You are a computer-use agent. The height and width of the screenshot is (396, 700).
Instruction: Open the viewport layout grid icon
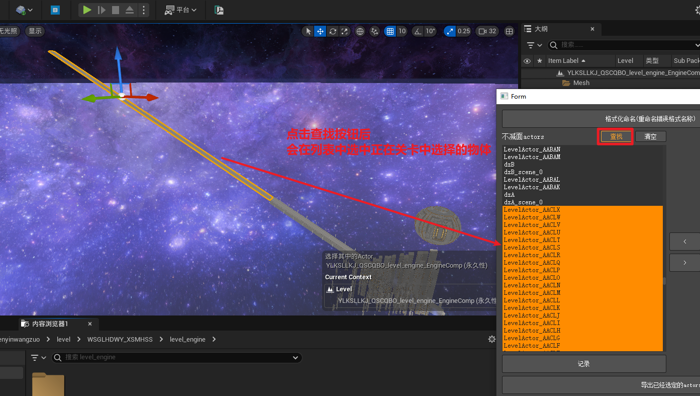pyautogui.click(x=509, y=31)
